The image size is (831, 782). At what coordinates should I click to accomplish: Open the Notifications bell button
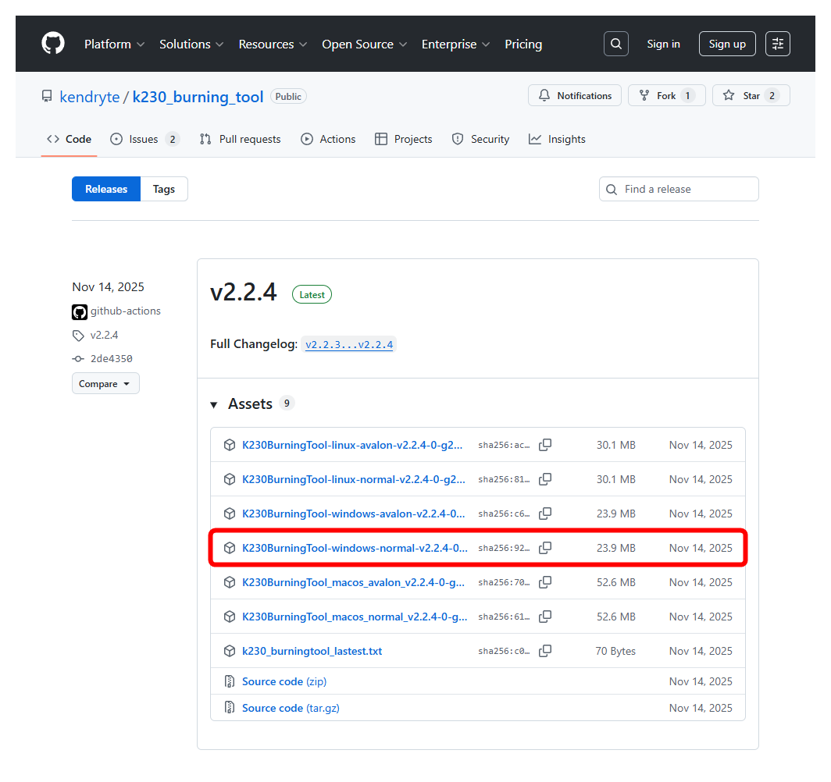(x=575, y=95)
